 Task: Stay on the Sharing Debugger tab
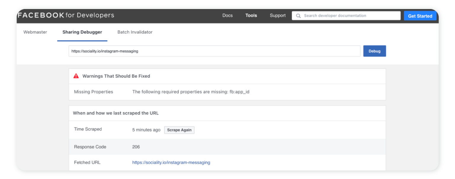click(82, 32)
